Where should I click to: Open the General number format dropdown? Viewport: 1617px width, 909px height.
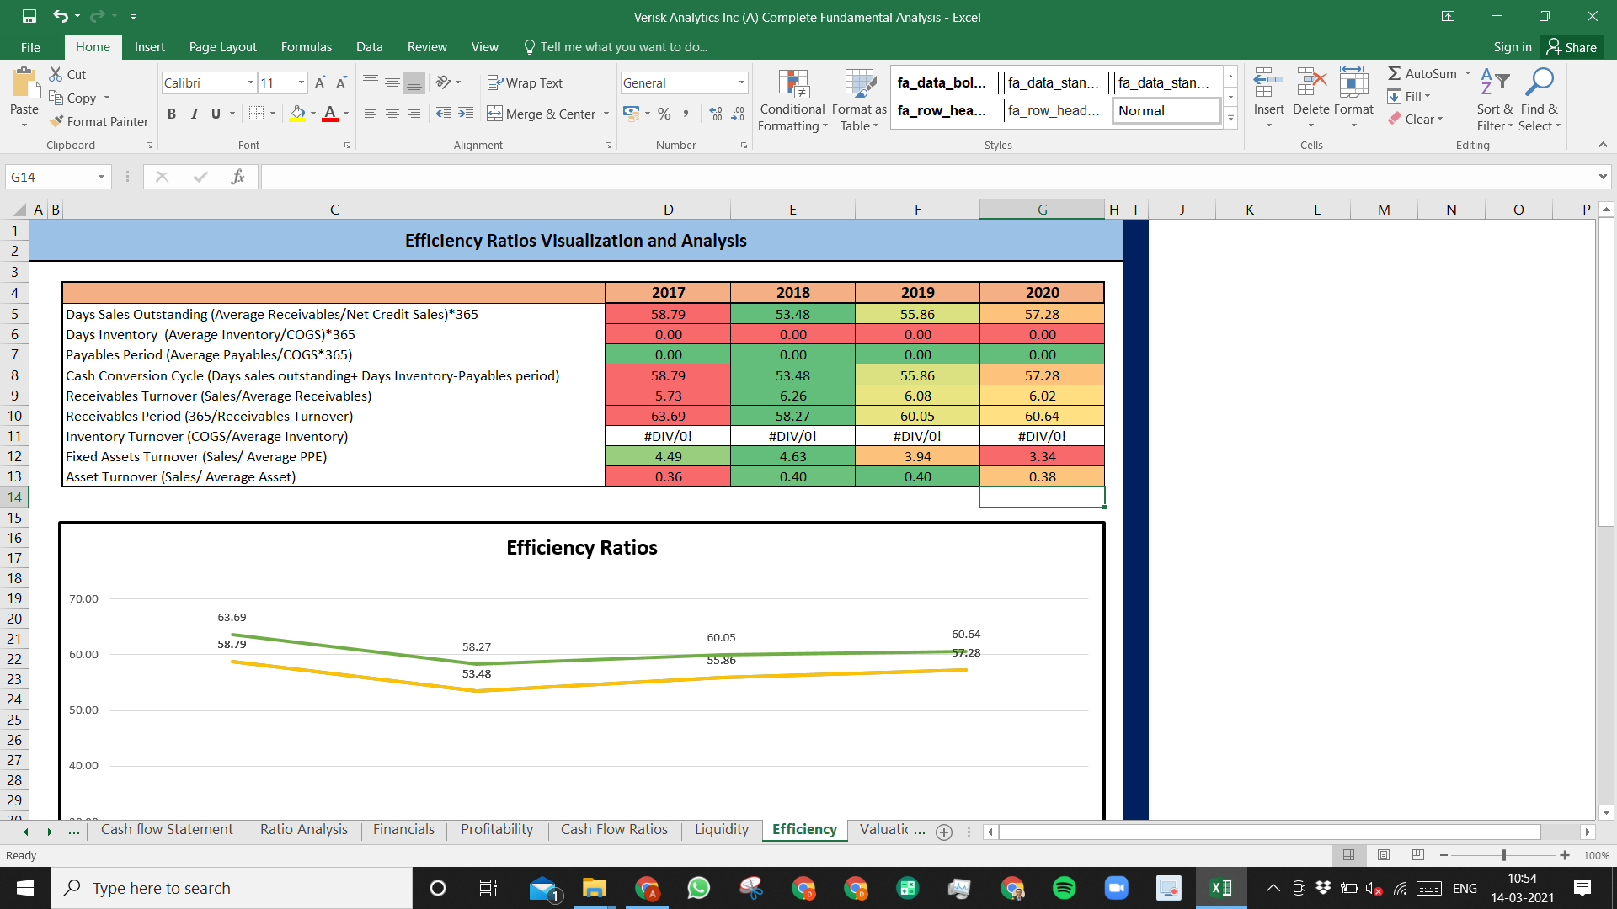point(741,82)
